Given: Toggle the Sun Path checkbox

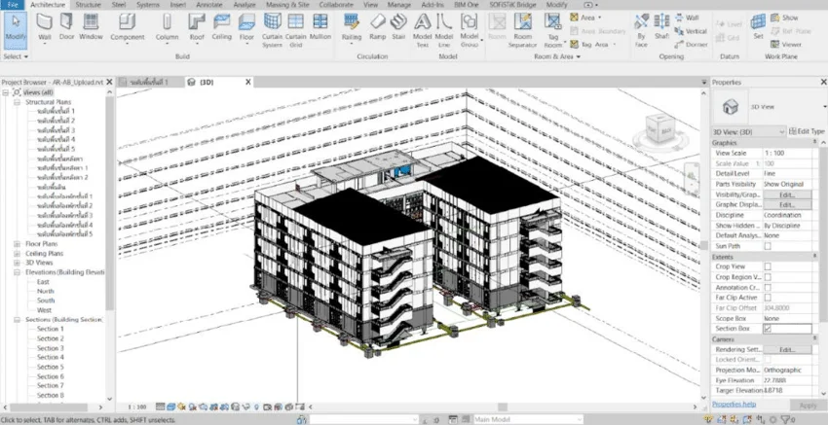Looking at the screenshot, I should (x=768, y=246).
